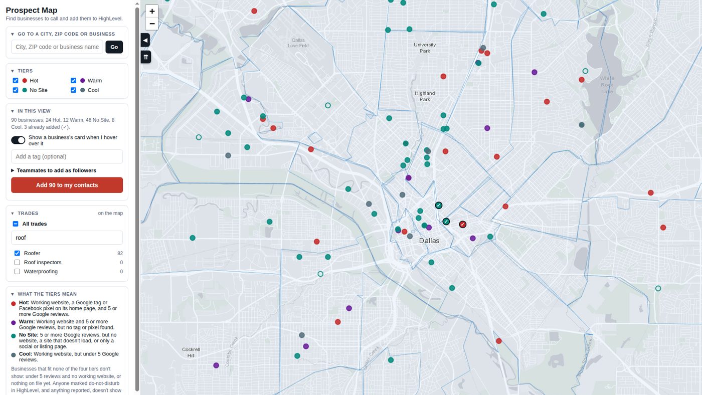Click the red marker near Cockrell Hill's eastern side
The image size is (702, 395).
point(338,322)
